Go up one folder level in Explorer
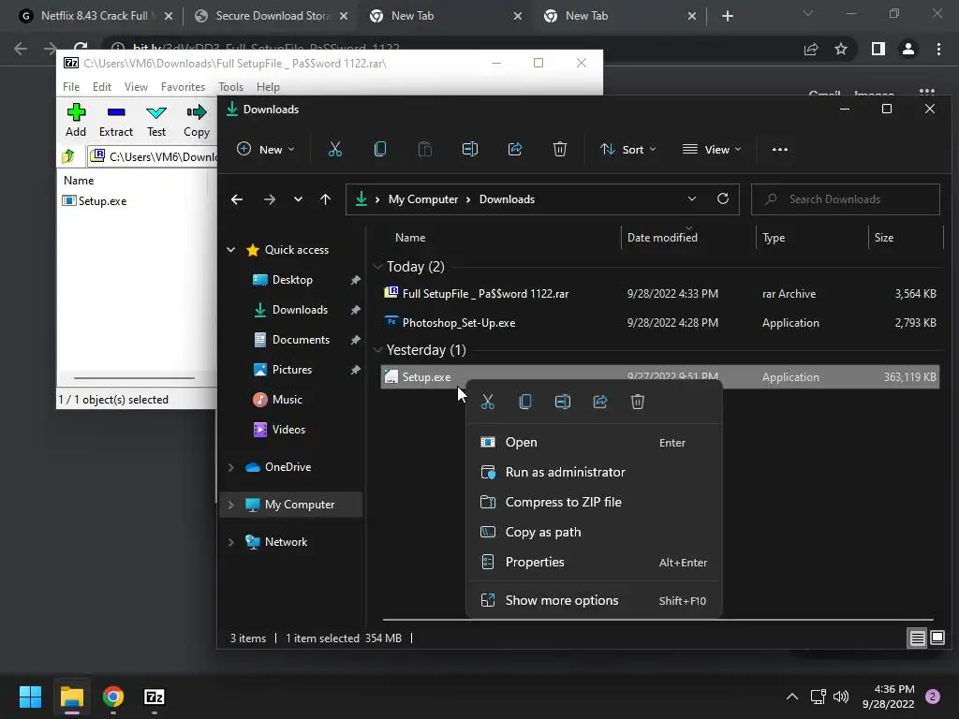 click(x=325, y=199)
